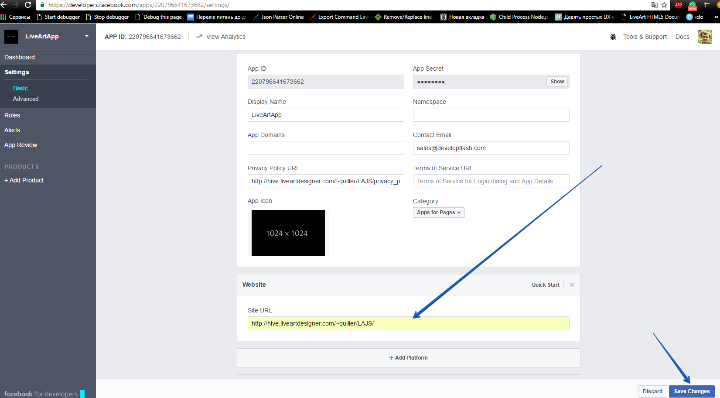720x398 pixels.
Task: Click the Contact Email field
Action: [491, 148]
